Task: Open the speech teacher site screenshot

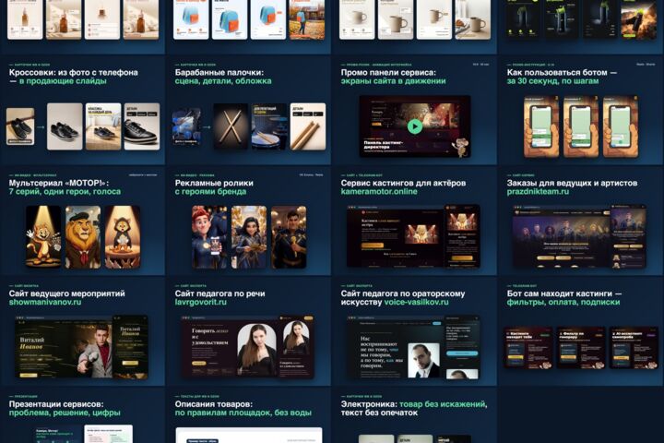Action: click(230, 347)
